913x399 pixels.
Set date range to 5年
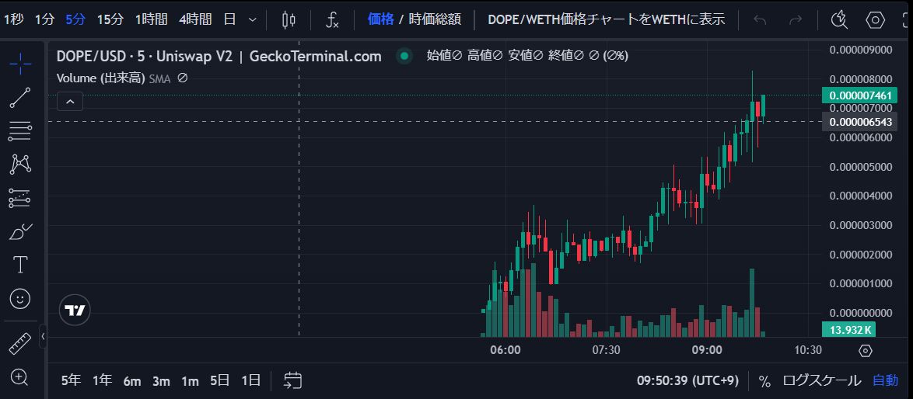tap(71, 381)
